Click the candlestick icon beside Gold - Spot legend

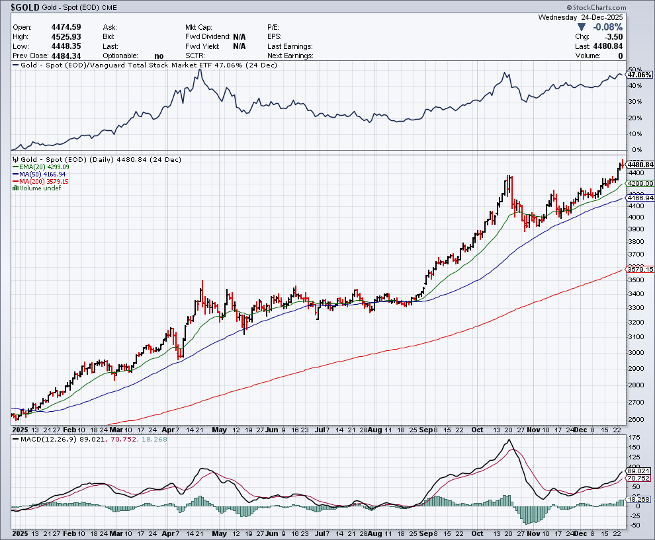coord(15,160)
